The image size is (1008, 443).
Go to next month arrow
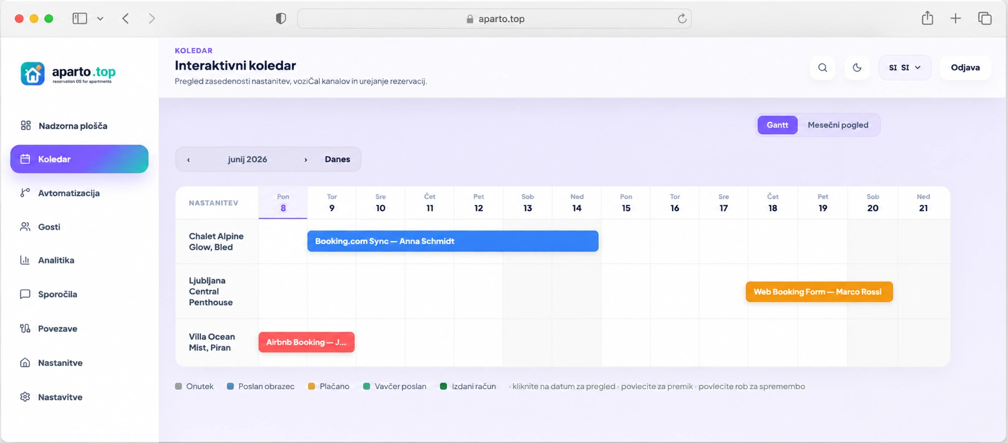pyautogui.click(x=305, y=159)
